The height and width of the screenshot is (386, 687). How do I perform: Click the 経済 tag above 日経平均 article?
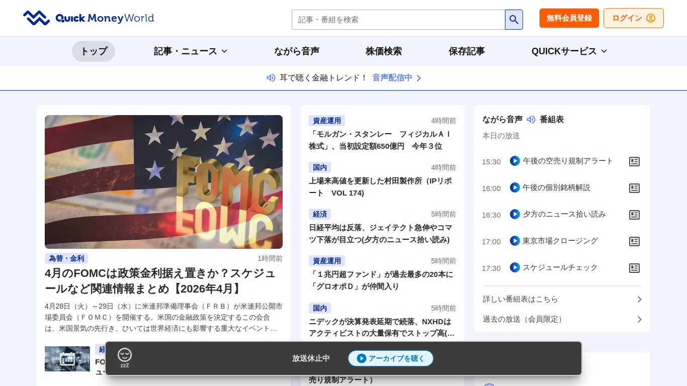click(x=320, y=214)
